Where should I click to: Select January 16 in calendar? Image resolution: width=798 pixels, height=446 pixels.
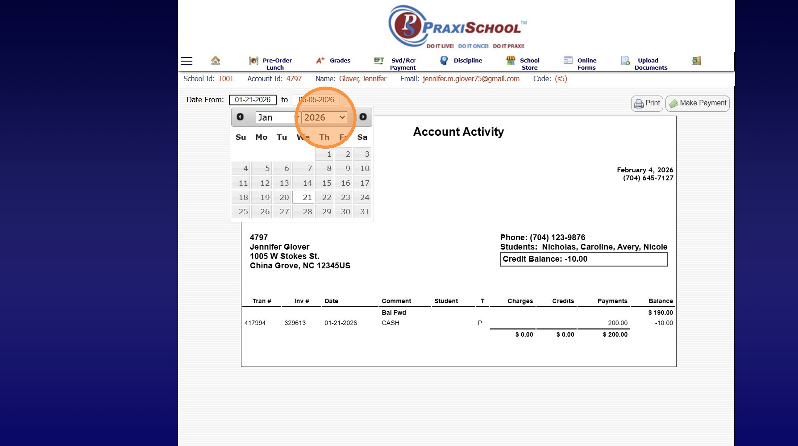click(x=344, y=183)
